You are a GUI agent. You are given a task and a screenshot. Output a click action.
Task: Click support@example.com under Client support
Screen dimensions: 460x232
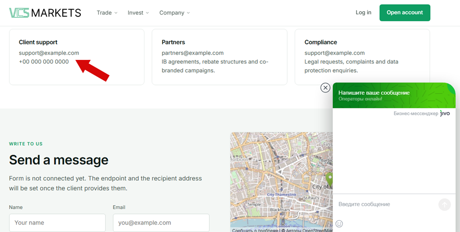49,53
